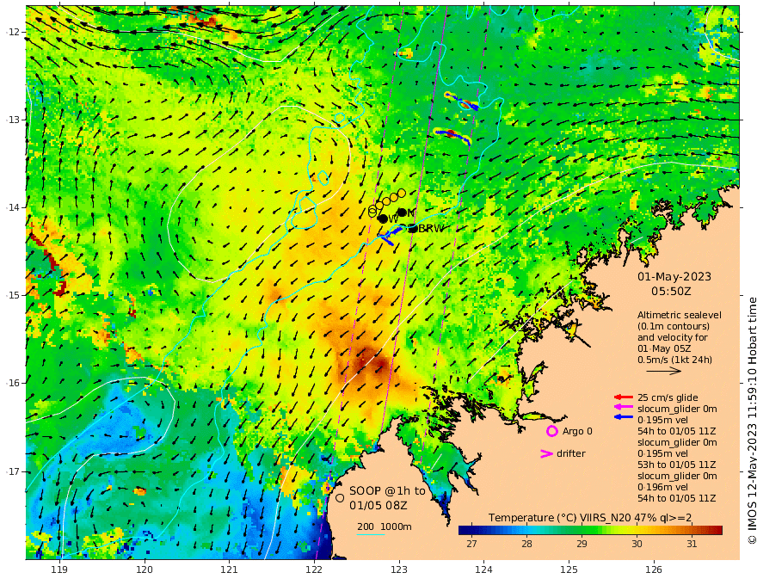Click the cyan line under 200 1000m
The height and width of the screenshot is (585, 757).
pyautogui.click(x=371, y=534)
